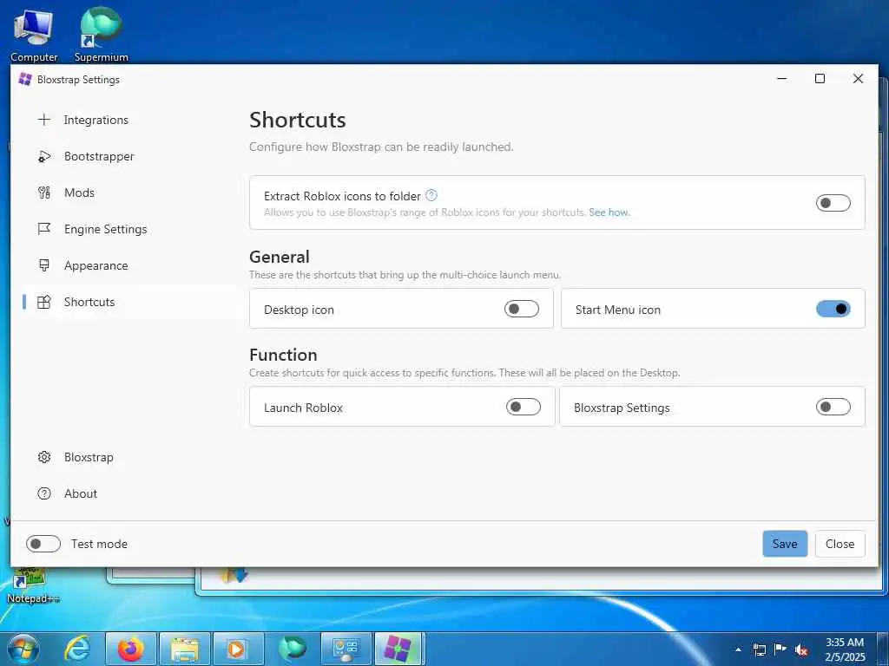Viewport: 889px width, 666px height.
Task: Open the Integrations page
Action: [129, 120]
